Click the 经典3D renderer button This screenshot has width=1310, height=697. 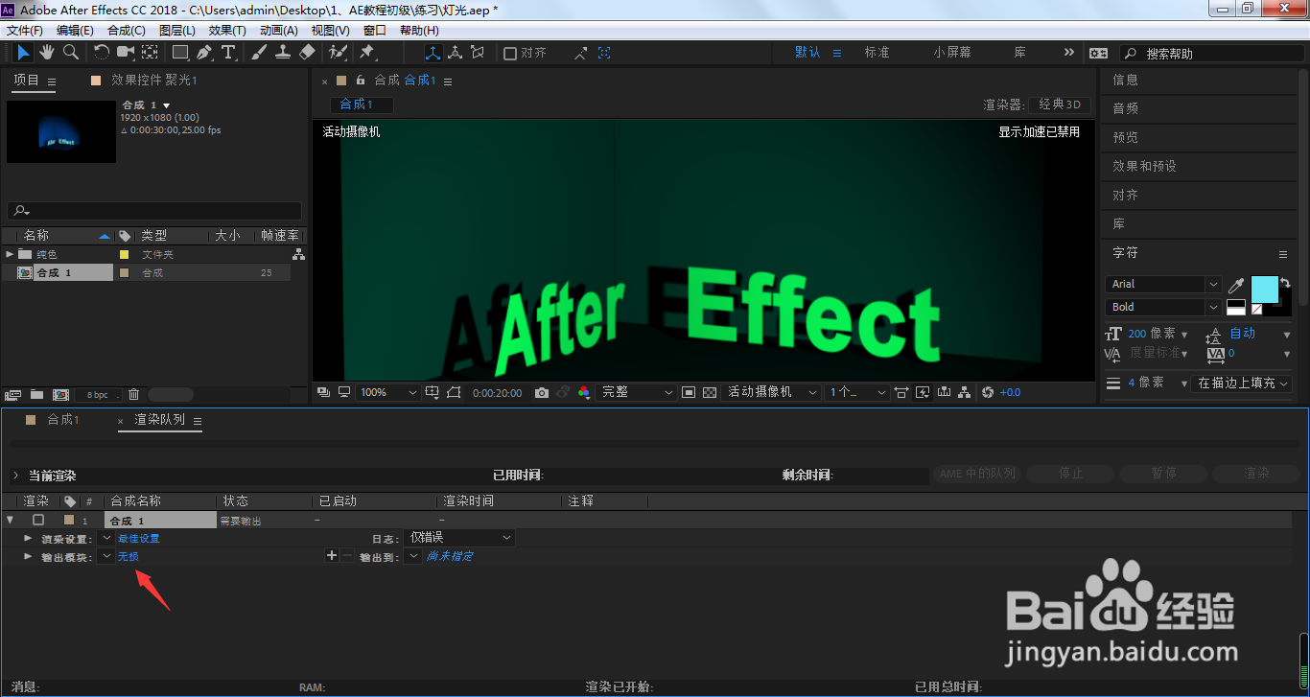coord(1061,105)
